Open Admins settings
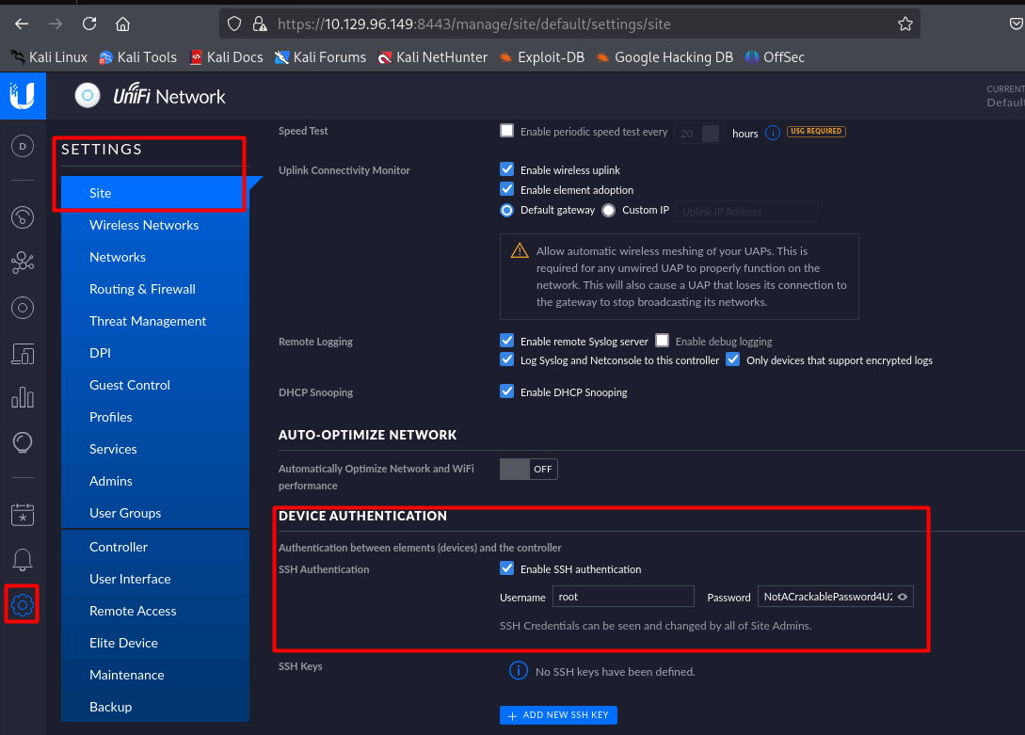 155,481
